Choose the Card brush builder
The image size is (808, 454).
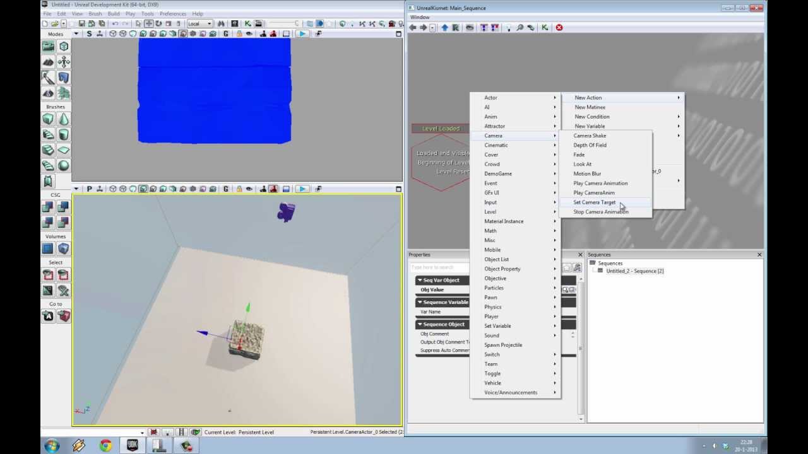coord(48,182)
